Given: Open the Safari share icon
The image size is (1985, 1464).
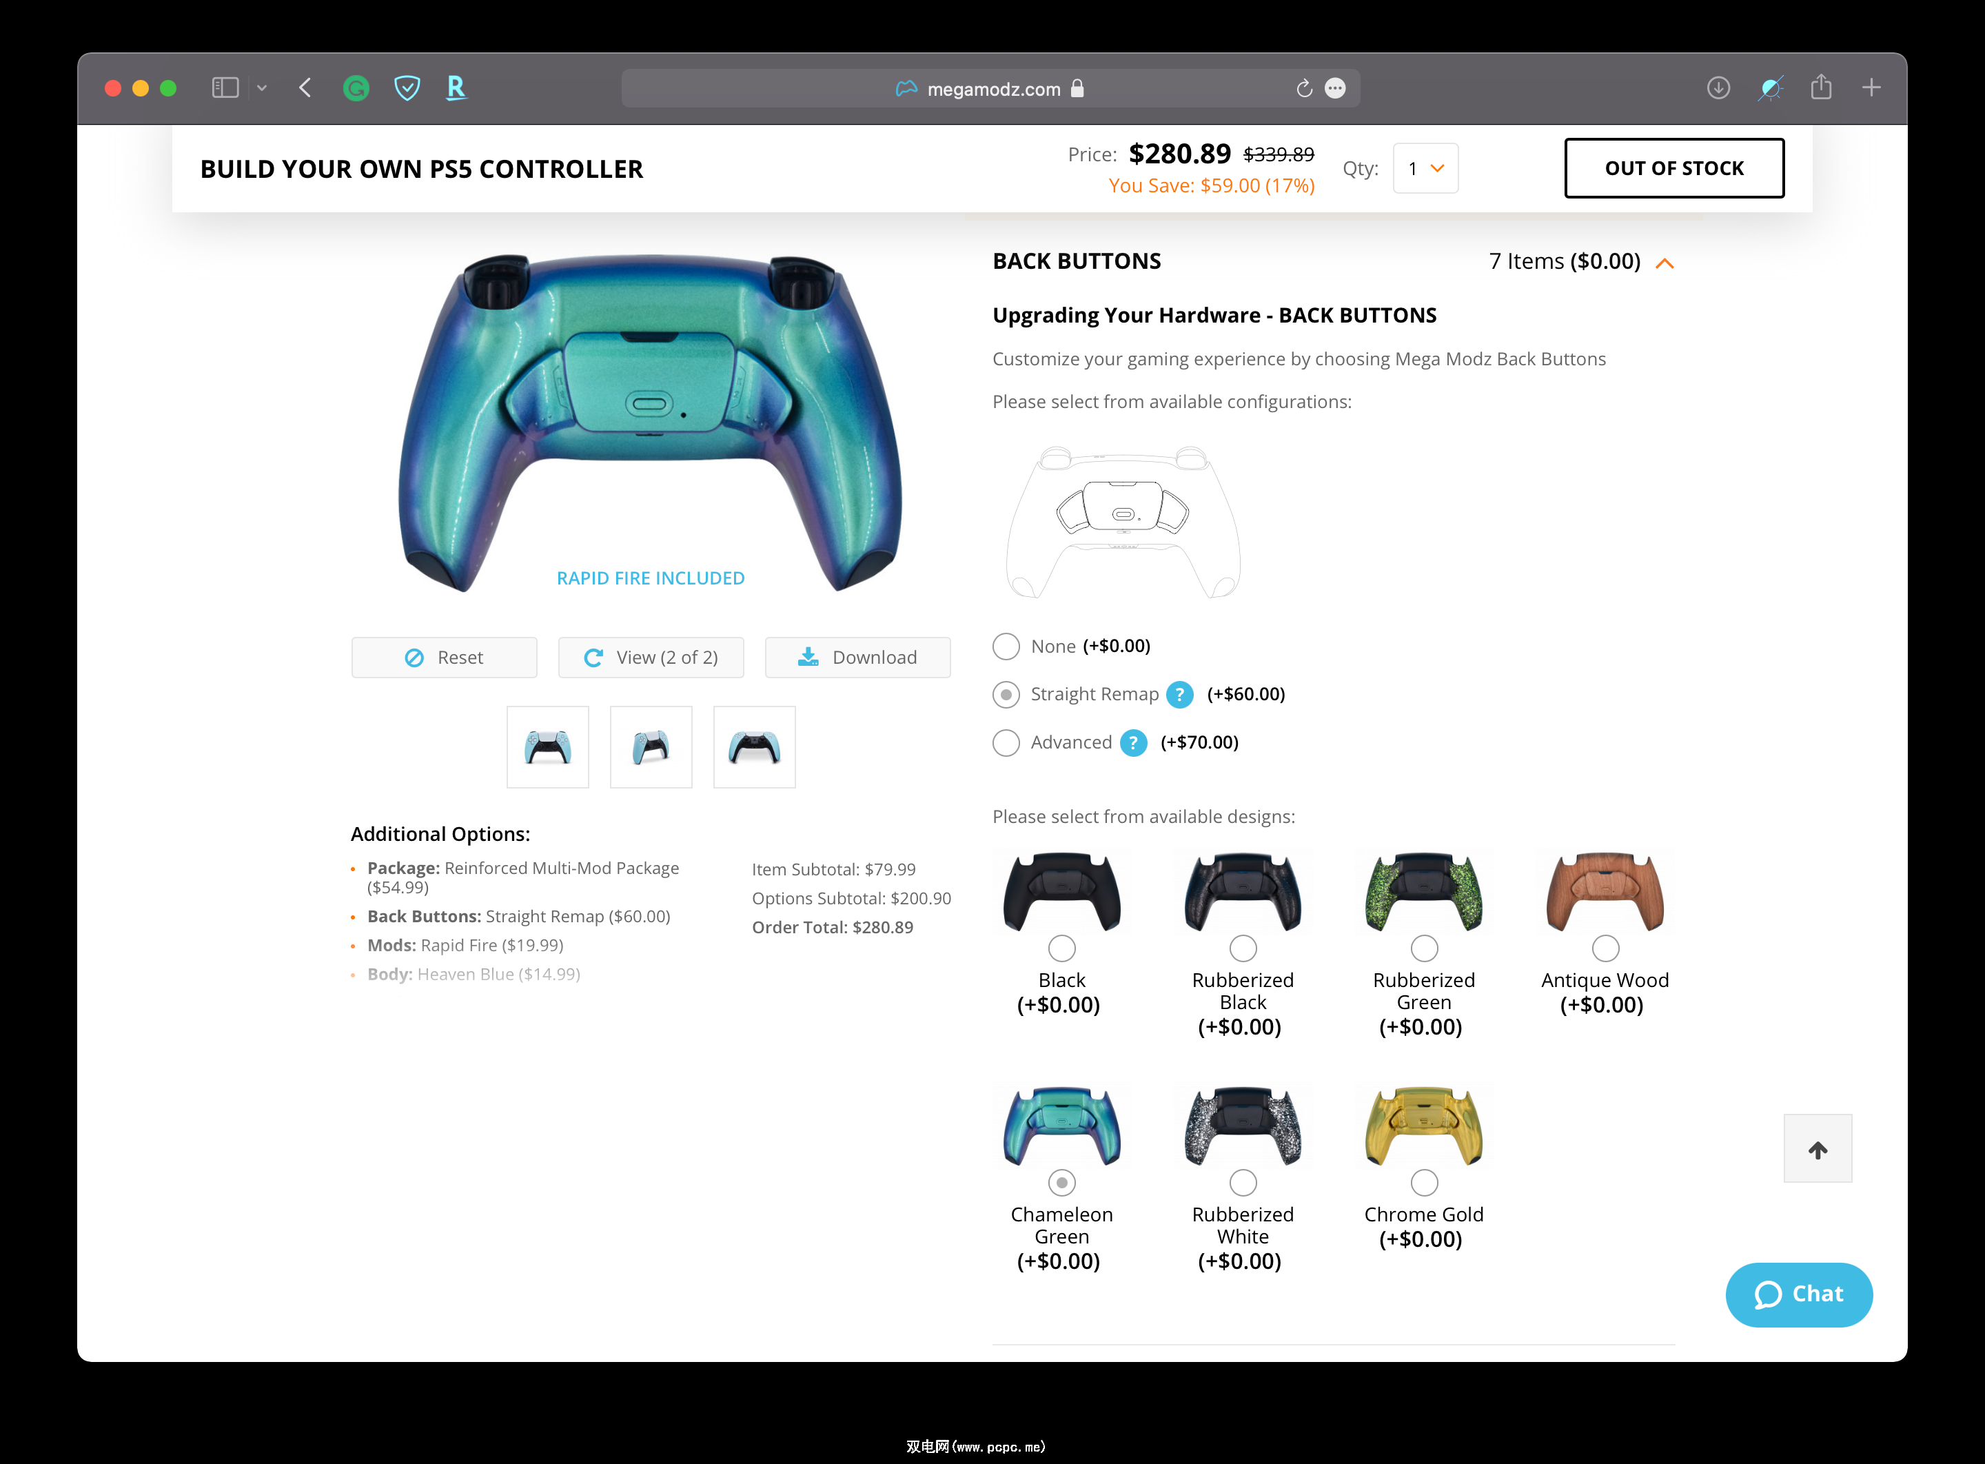Looking at the screenshot, I should 1821,87.
